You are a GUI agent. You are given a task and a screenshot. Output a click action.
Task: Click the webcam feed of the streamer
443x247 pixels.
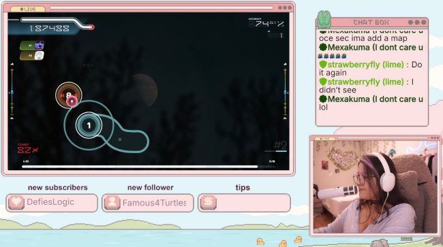[x=376, y=186]
